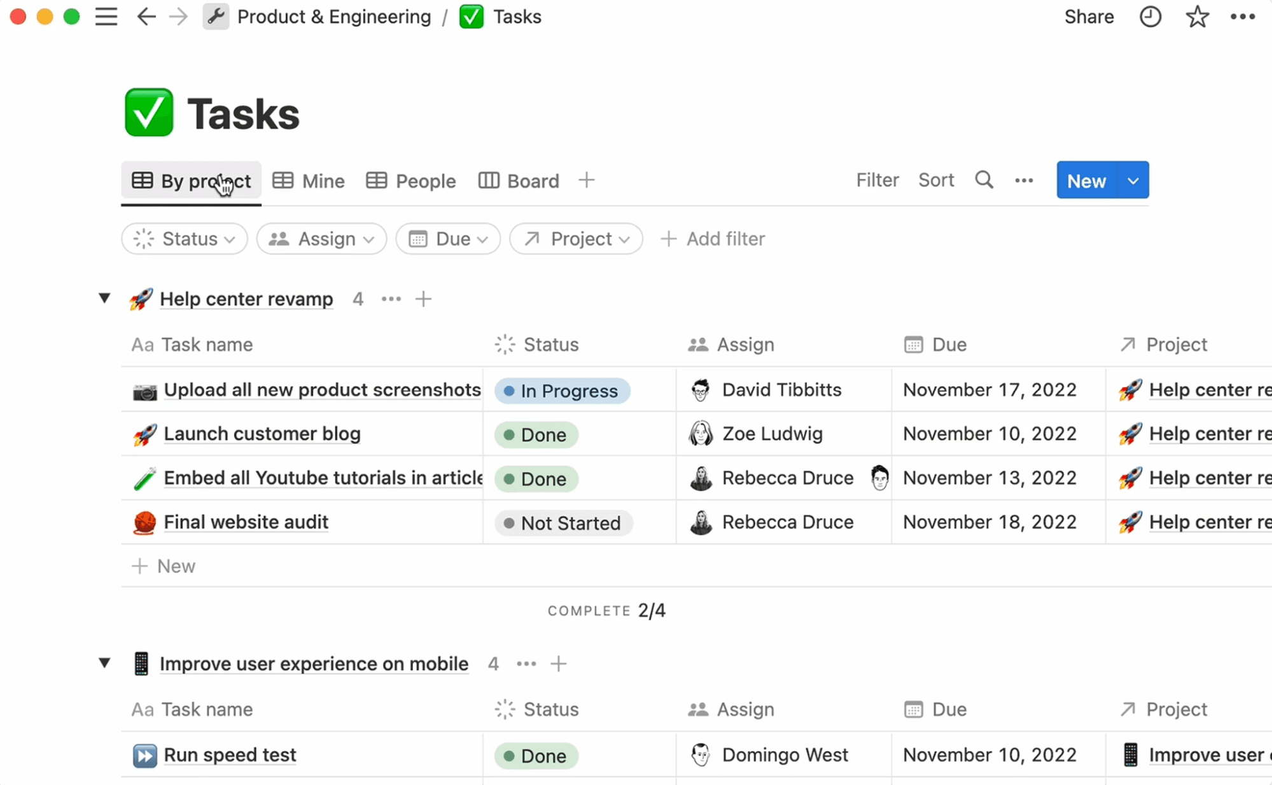Navigate back using the back arrow

coord(146,17)
